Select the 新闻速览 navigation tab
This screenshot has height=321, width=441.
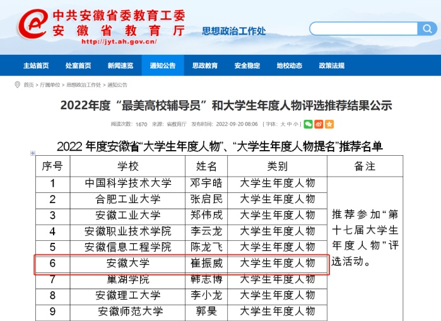[121, 66]
